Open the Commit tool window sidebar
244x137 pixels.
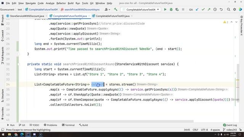[x=3, y=36]
